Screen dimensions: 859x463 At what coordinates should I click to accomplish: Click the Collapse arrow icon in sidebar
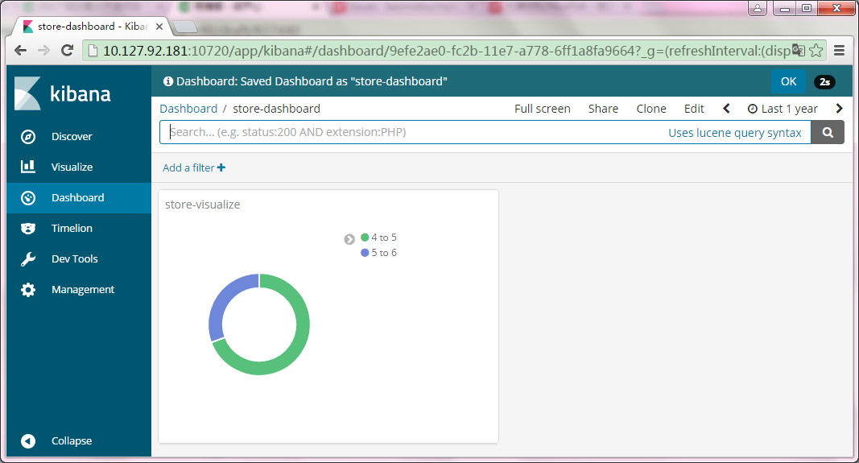[x=28, y=440]
